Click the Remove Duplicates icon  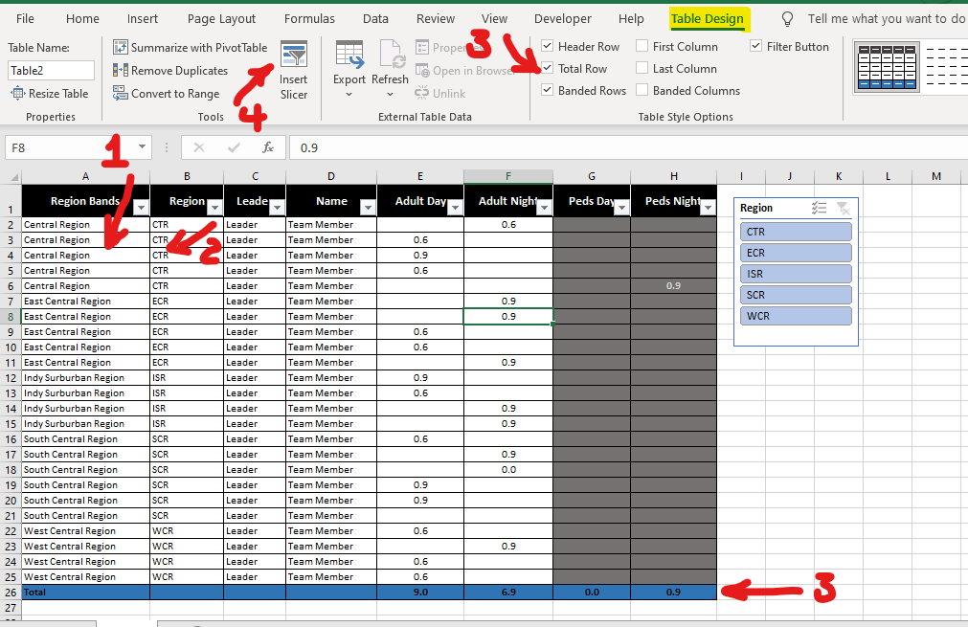(121, 70)
